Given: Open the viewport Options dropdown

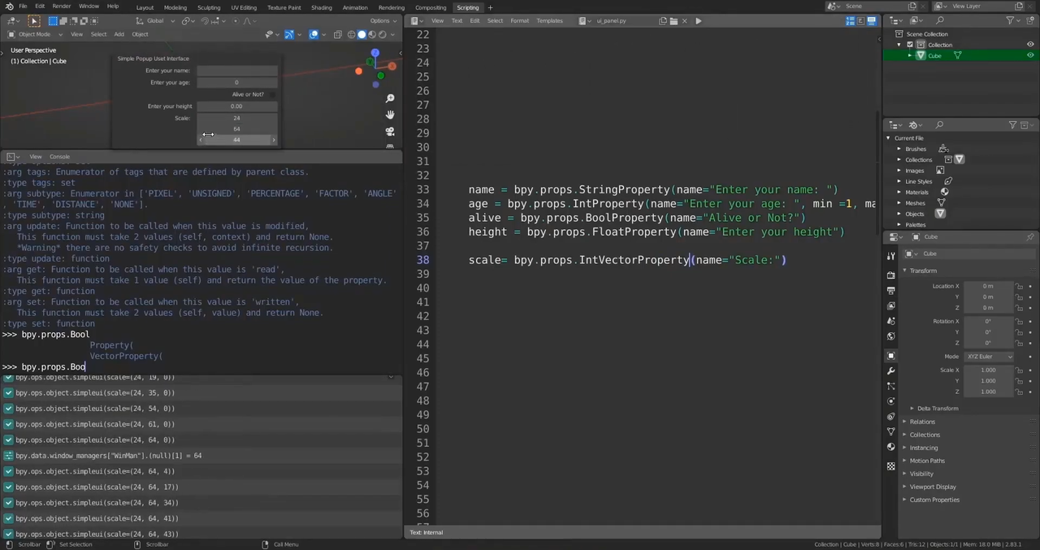Looking at the screenshot, I should [x=382, y=21].
